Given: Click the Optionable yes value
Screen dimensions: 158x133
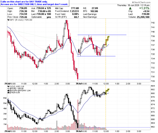Looking at the screenshot, I should 49,17.
